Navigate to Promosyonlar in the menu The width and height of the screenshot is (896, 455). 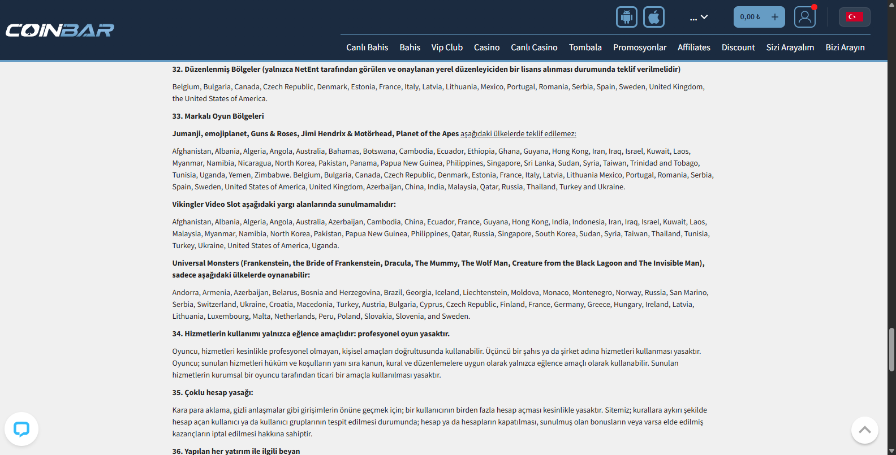click(x=640, y=47)
